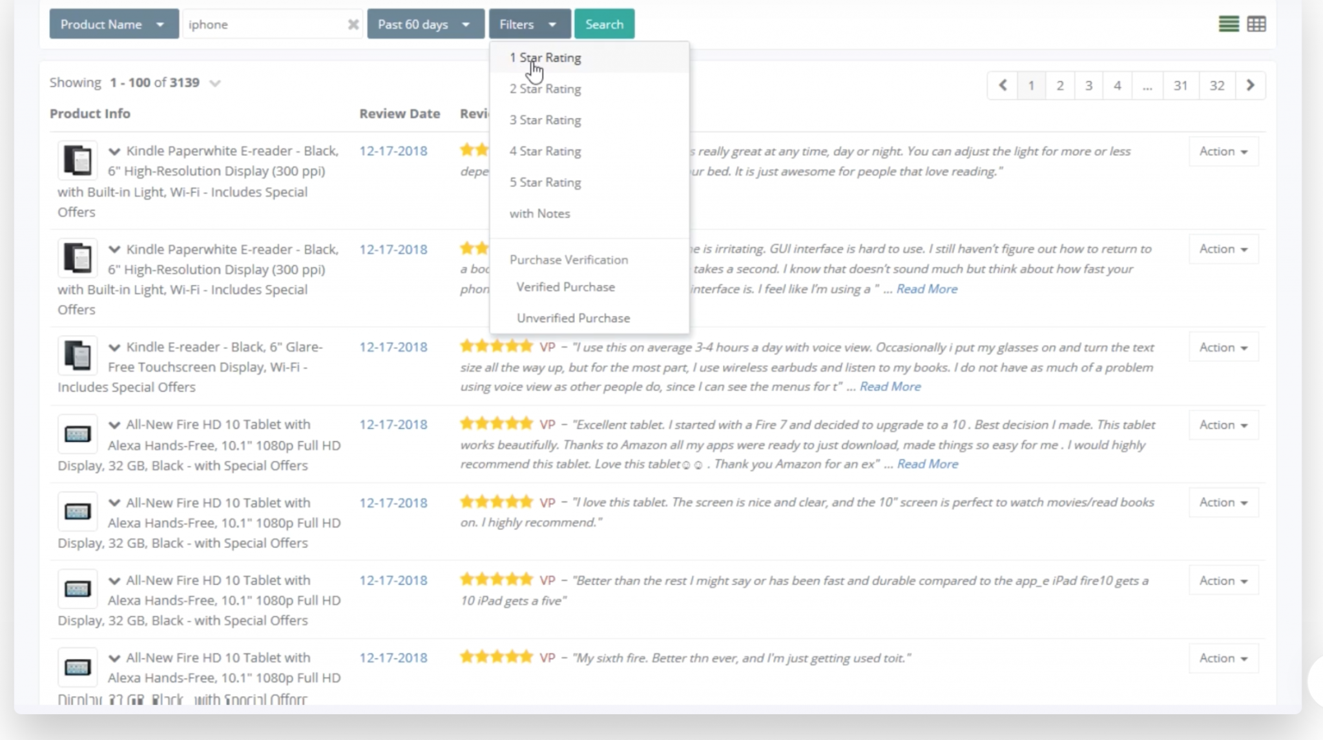
Task: Select the with Notes filter
Action: click(x=589, y=213)
